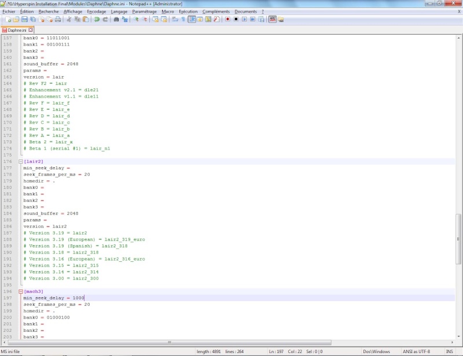Open the Affichage menu

[73, 12]
